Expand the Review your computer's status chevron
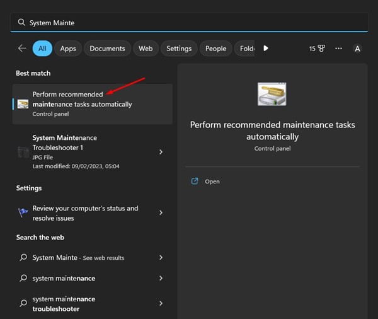Viewport: 378px width, 319px height. (x=161, y=212)
